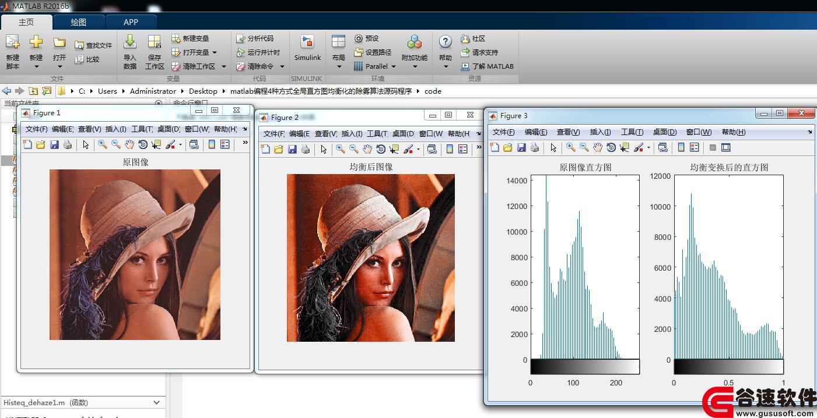Click New Figure icon in Figure 3 toolbar
Viewport: 817px width, 418px height.
[x=495, y=147]
